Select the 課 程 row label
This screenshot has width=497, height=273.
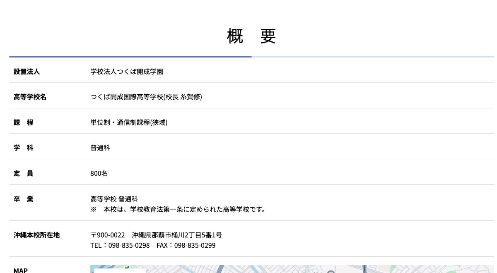coord(23,122)
